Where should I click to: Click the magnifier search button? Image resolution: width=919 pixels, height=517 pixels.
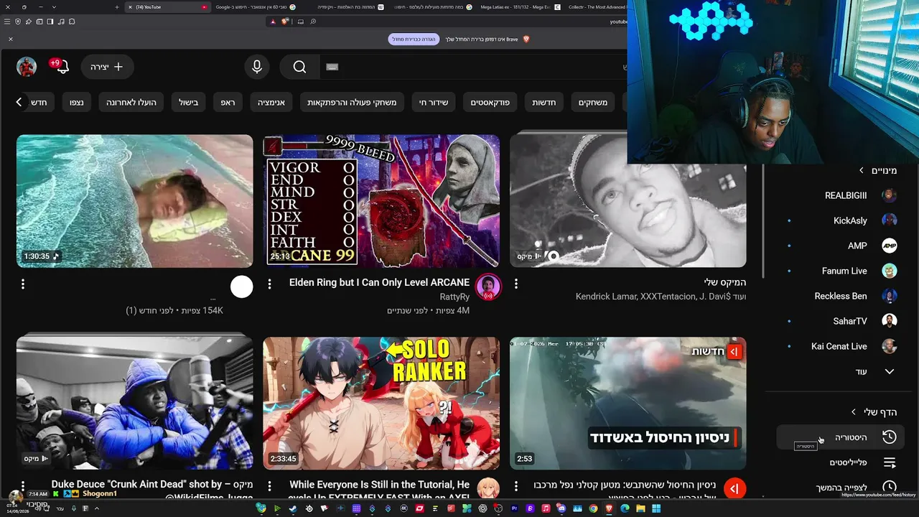299,67
